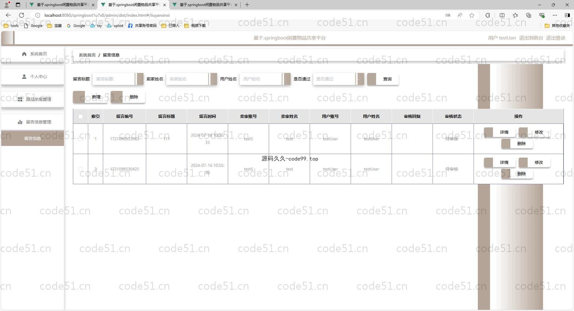The image size is (574, 311).
Task: Expand 个人中心 sidebar menu
Action: (33, 77)
